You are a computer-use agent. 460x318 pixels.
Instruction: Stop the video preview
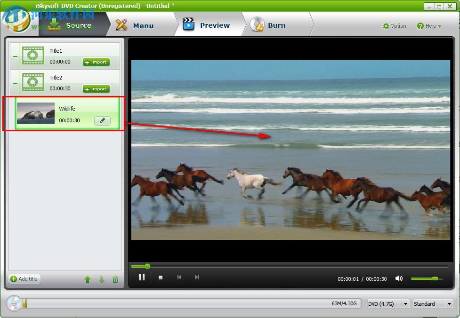(x=161, y=278)
